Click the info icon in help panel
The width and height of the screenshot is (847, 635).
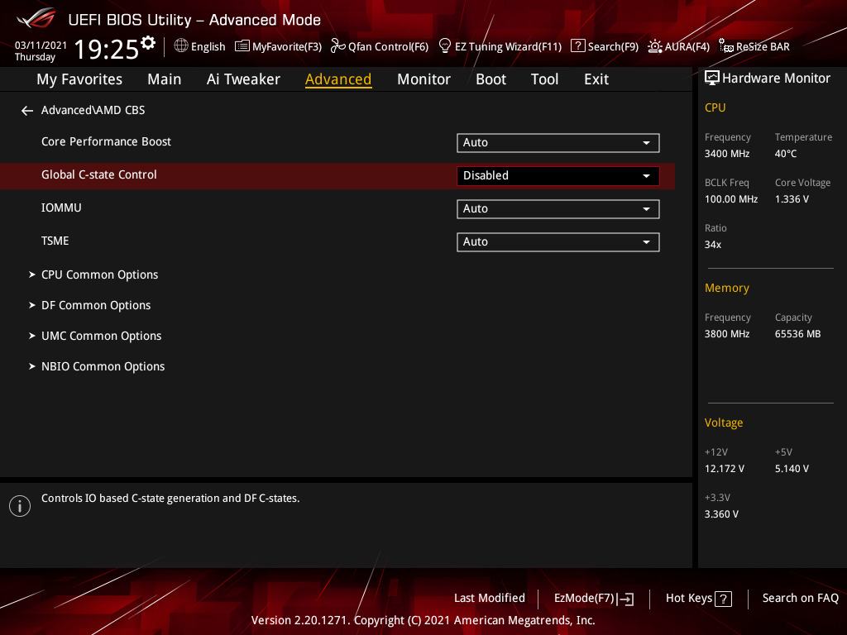point(20,506)
